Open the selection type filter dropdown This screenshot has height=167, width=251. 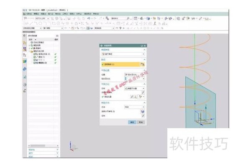point(33,28)
